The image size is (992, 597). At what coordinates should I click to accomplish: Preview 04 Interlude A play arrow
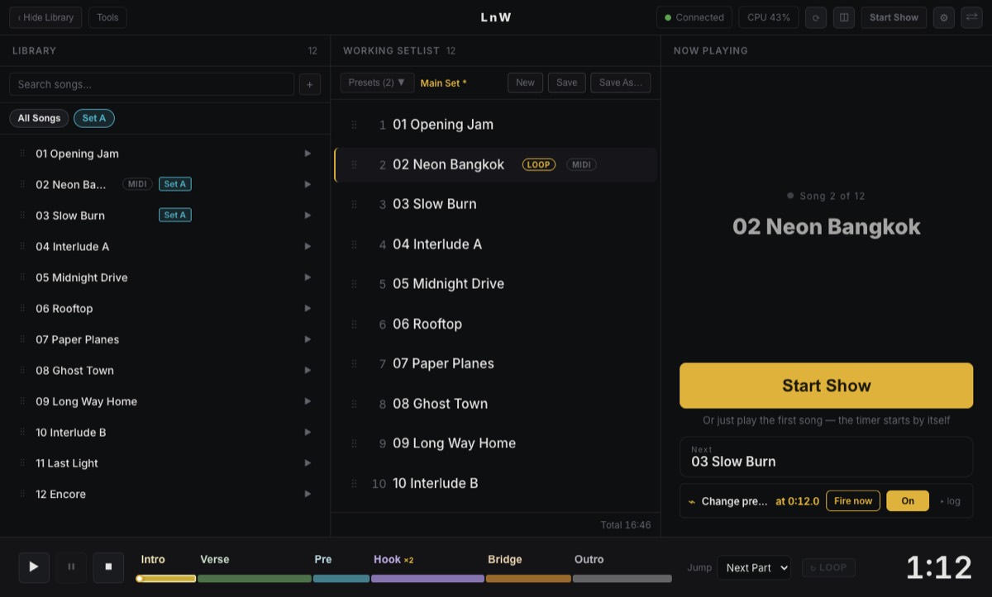[308, 246]
